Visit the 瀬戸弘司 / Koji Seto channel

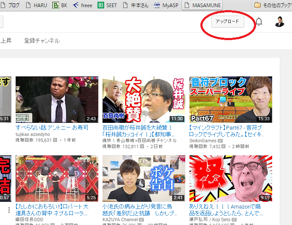(210, 220)
